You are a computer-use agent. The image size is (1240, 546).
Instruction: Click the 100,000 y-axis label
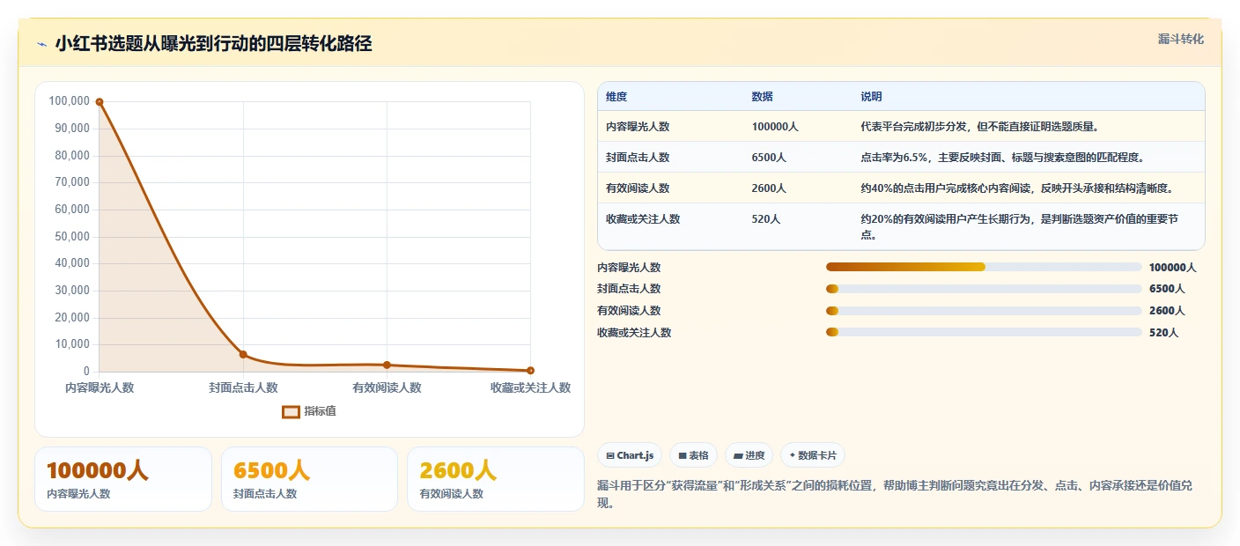(70, 101)
